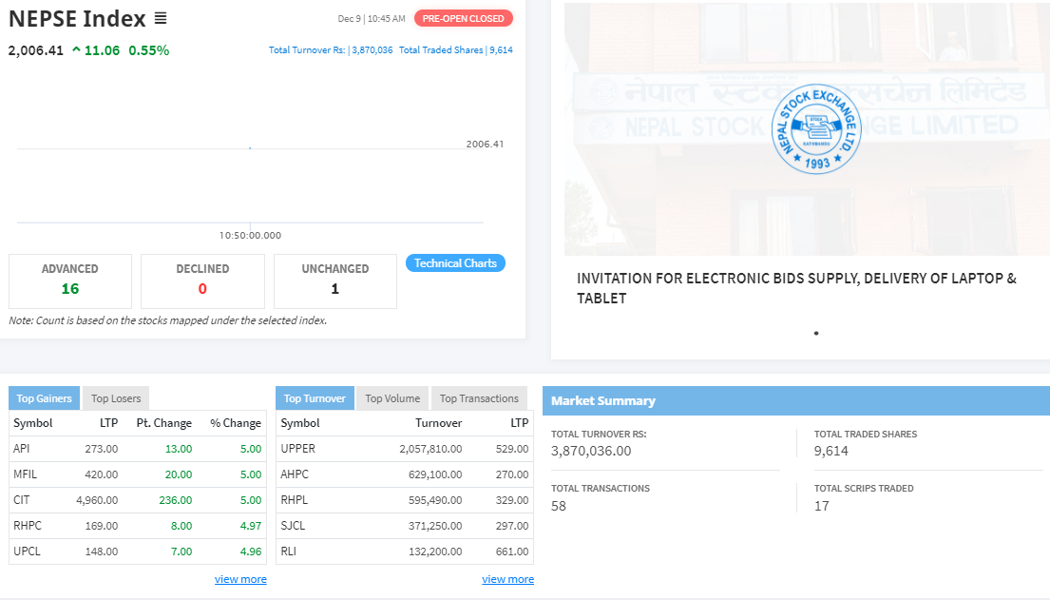
Task: Click the LTP header in Top Gainers
Action: click(x=108, y=423)
